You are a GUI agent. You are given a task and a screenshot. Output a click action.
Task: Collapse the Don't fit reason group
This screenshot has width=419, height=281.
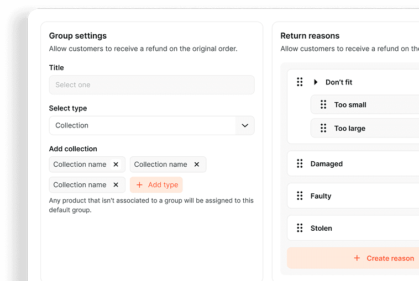click(x=316, y=82)
